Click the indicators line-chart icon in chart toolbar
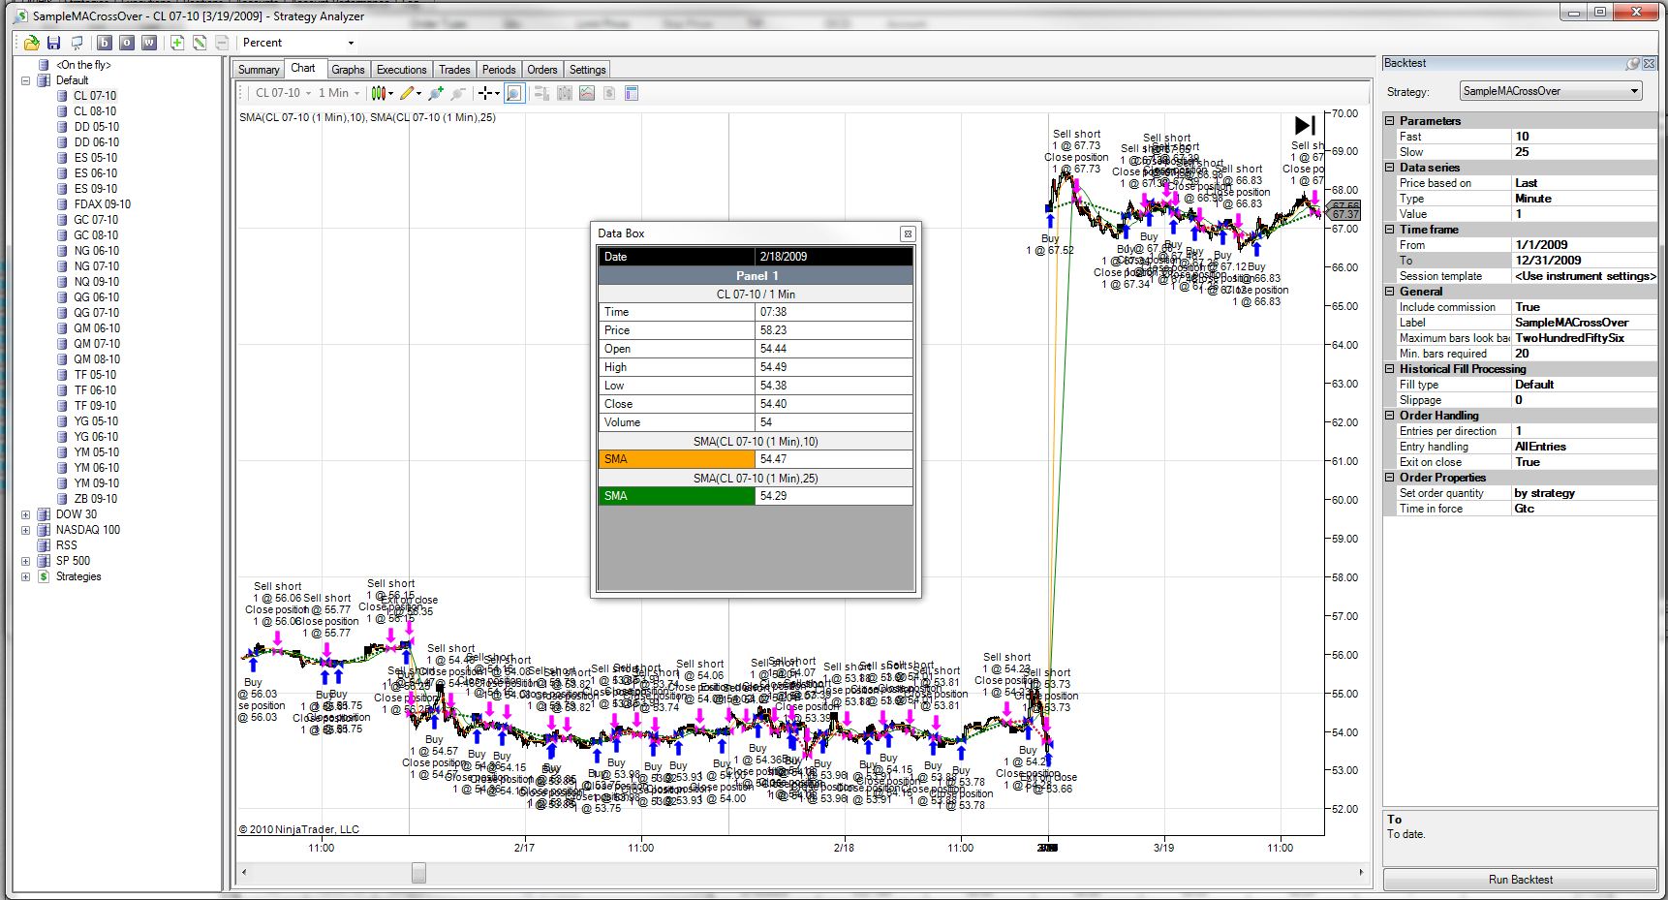 [x=587, y=93]
